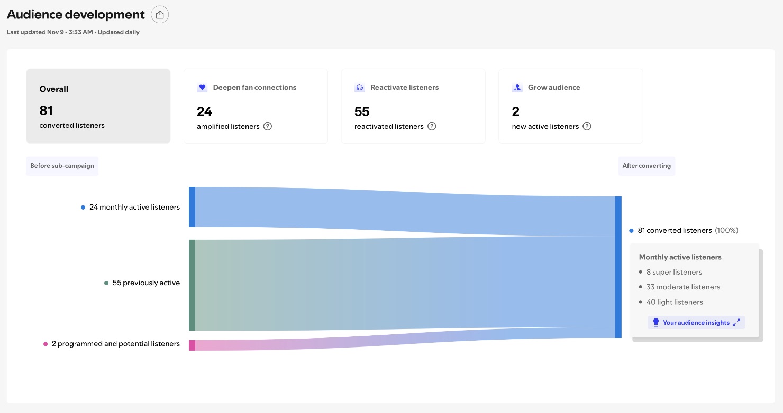Click the headphones icon on Reactivate listeners
The image size is (783, 413).
(x=360, y=88)
